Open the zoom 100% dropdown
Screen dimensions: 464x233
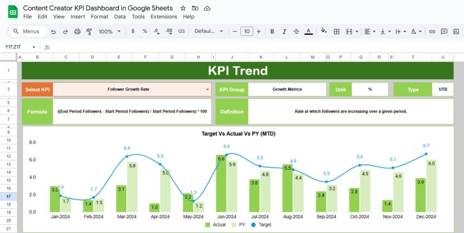110,31
